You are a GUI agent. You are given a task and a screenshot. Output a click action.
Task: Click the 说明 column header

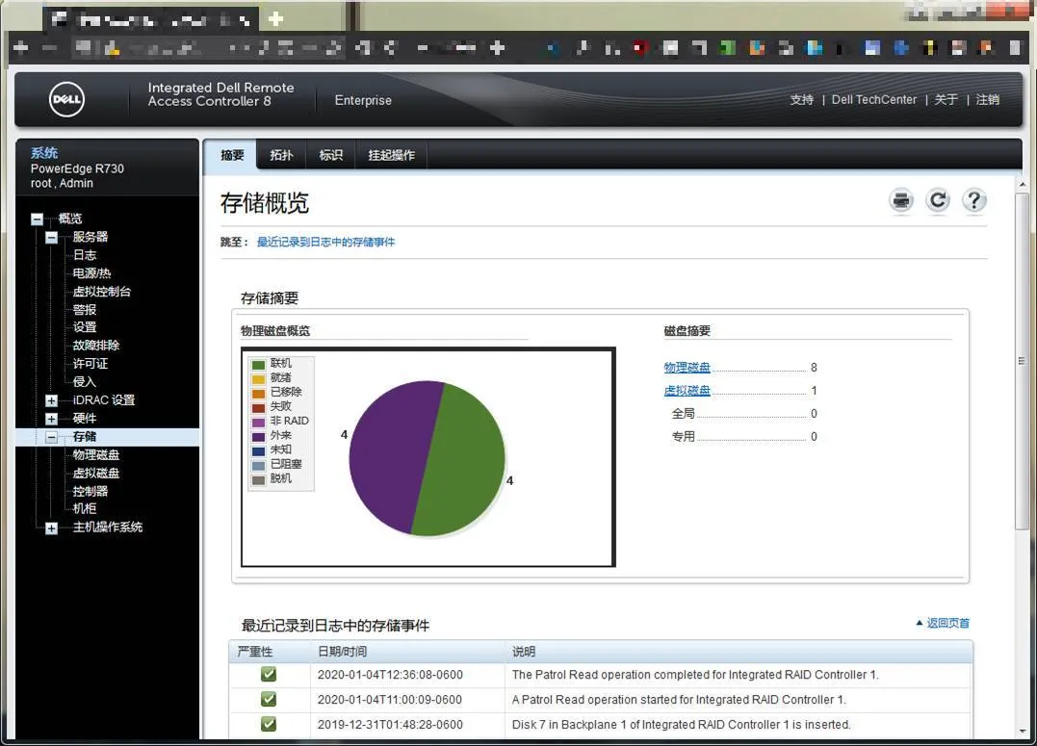coord(523,652)
